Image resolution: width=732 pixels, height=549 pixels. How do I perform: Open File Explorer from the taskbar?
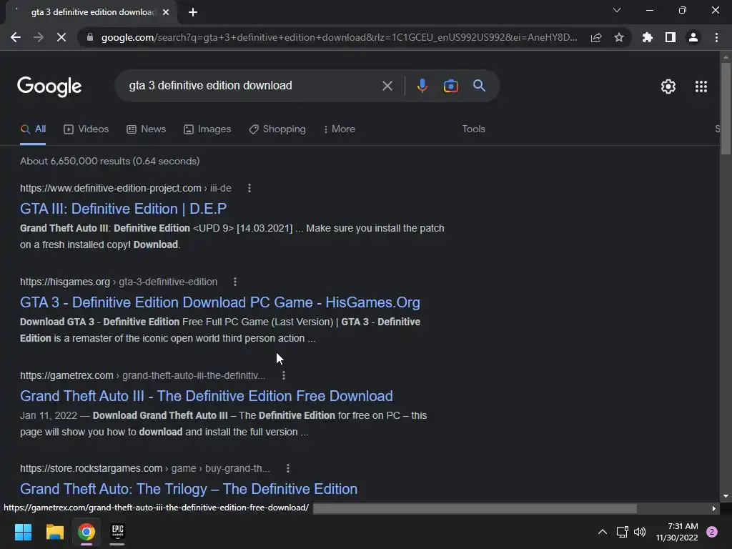[x=54, y=532]
